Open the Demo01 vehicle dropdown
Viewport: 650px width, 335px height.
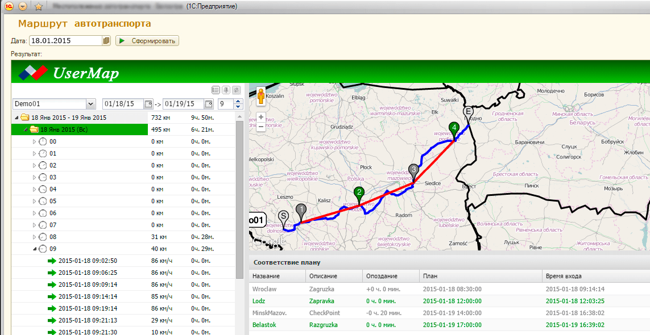[x=90, y=104]
